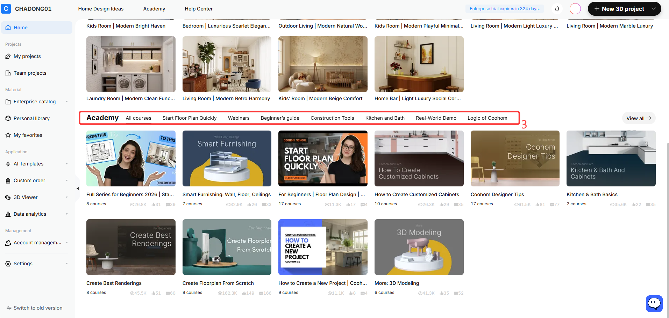Click the Coohom logo icon beside CHADONG01

pos(6,9)
